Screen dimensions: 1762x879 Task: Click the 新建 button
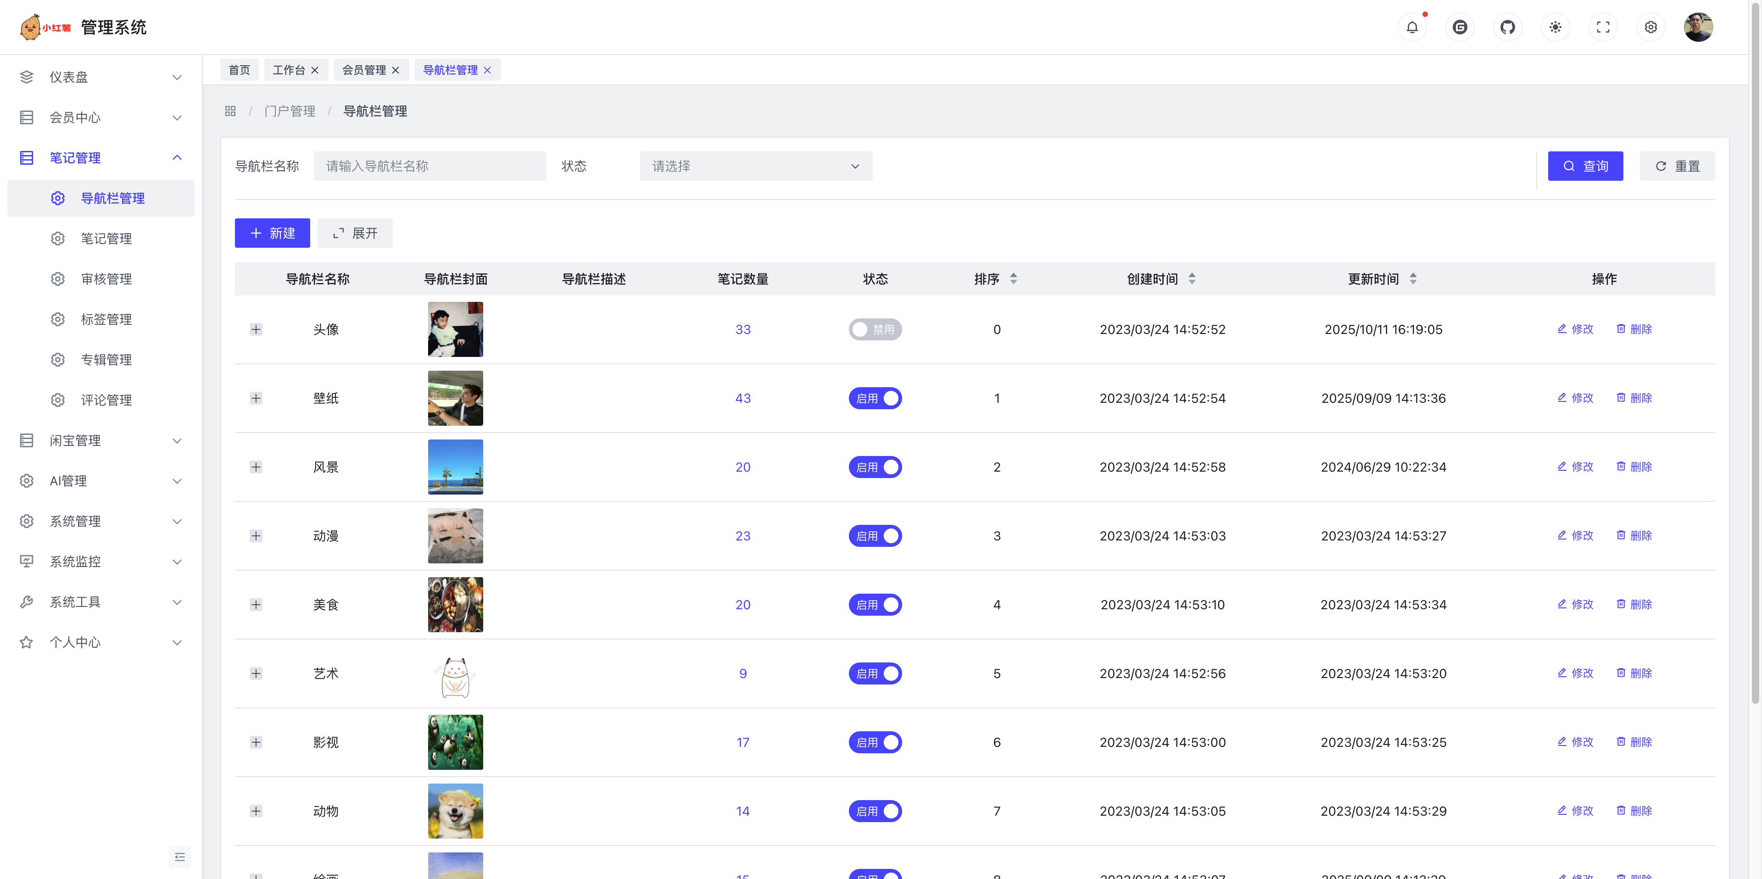coord(272,233)
